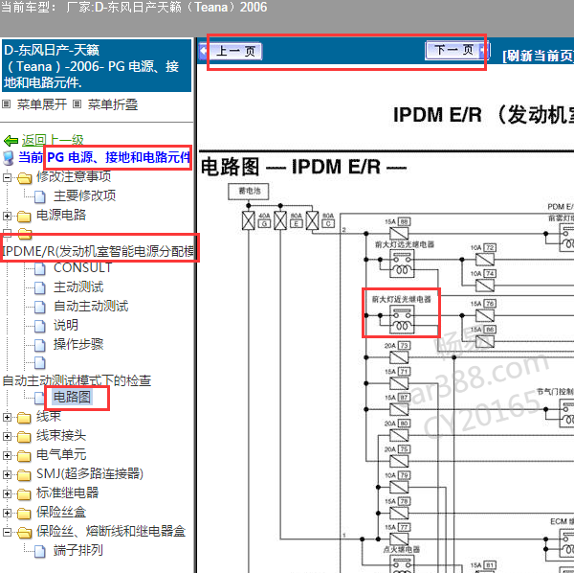
Task: Open 自动主动测试模式下的检查 page
Action: [x=77, y=380]
